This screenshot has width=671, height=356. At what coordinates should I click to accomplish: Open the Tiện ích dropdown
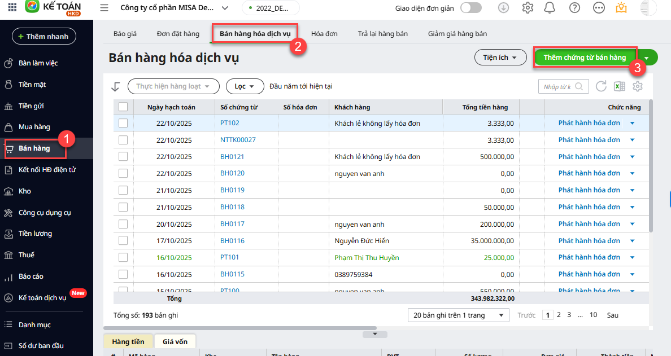500,58
